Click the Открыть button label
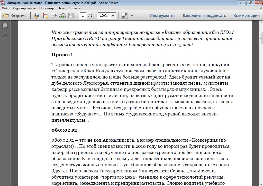263x186 pixels. 18,16
